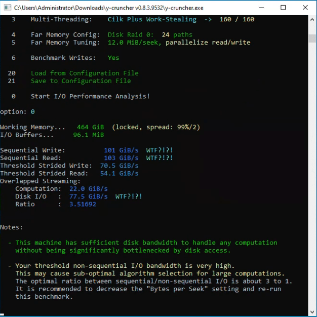317x317 pixels.
Task: Click the '3.51692' ratio value
Action: (83, 204)
